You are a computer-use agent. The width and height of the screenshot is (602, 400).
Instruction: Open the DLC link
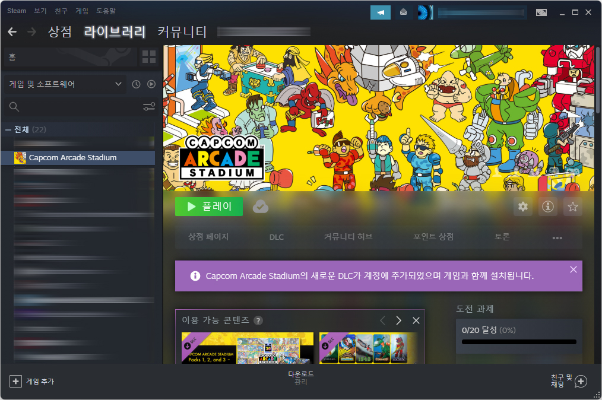point(277,237)
